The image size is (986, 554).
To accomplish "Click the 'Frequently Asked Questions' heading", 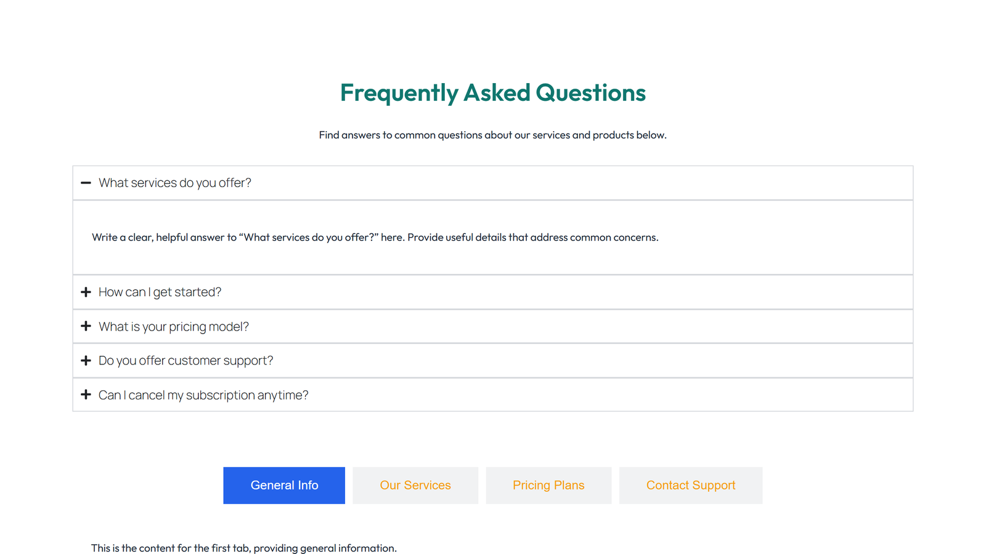I will pos(493,93).
